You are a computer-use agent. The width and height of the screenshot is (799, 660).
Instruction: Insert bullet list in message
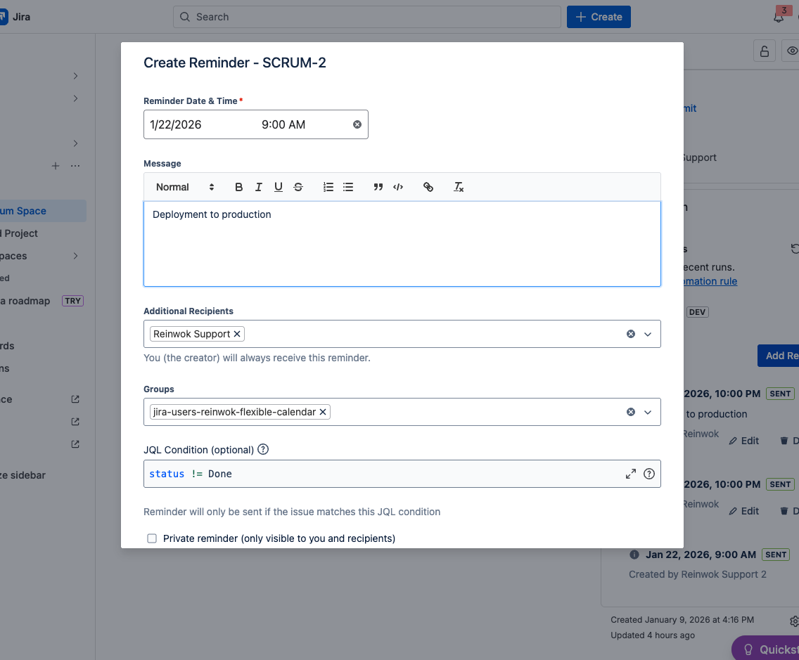pos(348,187)
